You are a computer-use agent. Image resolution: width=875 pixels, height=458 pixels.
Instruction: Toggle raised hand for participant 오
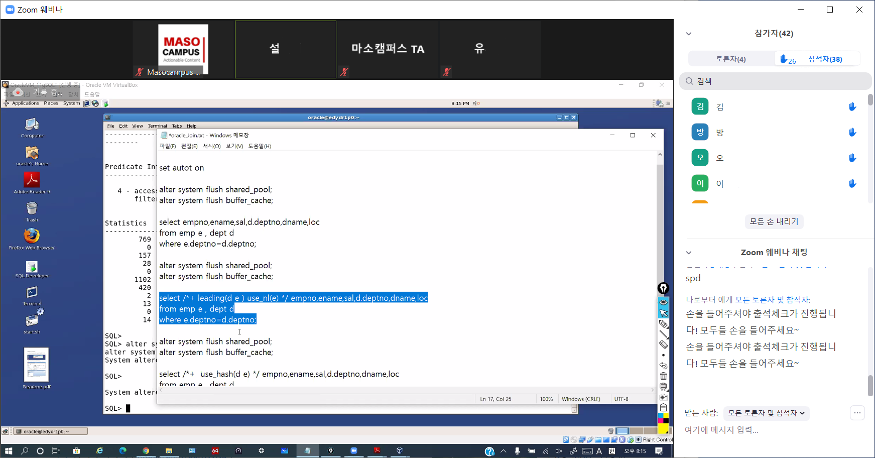point(852,158)
